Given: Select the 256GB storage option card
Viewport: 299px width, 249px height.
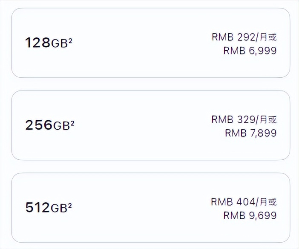Looking at the screenshot, I should (x=150, y=125).
